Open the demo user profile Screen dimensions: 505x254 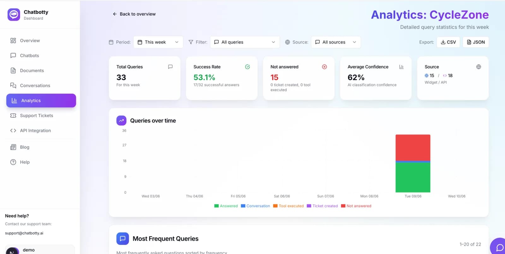40,250
